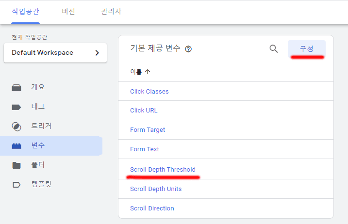
Task: Open 태그 in the sidebar menu
Action: [51, 107]
